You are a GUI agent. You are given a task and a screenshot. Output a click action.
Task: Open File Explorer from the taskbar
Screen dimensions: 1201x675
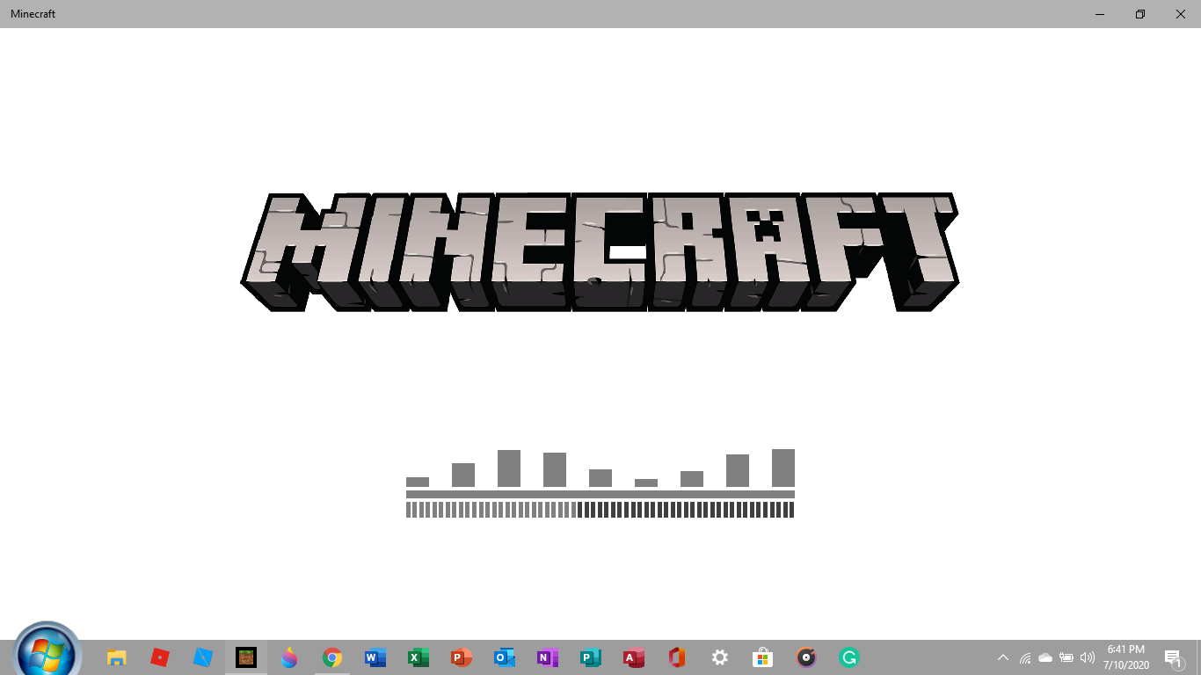pyautogui.click(x=116, y=657)
